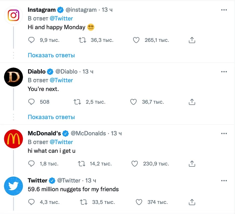Open the @Twitter mention in Diablo's reply
The height and width of the screenshot is (214, 235).
(61, 80)
